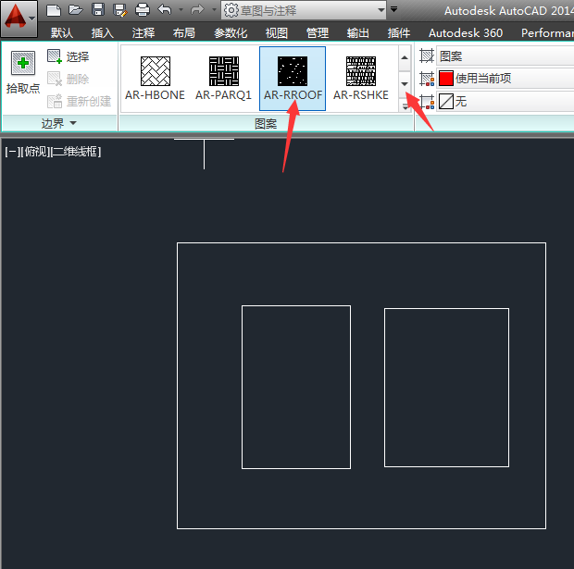Click the Select (选择) boundary objects button
This screenshot has height=569, width=574.
coord(69,56)
